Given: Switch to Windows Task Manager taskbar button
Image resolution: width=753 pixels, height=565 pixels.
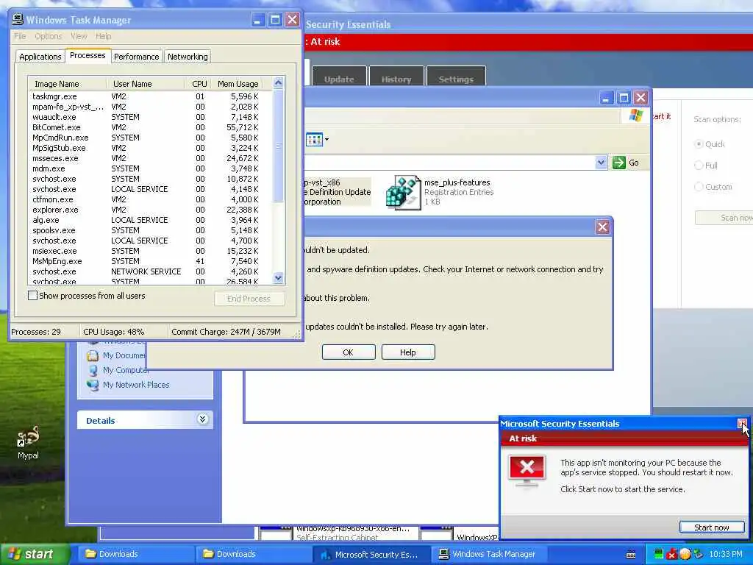Looking at the screenshot, I should [x=488, y=554].
